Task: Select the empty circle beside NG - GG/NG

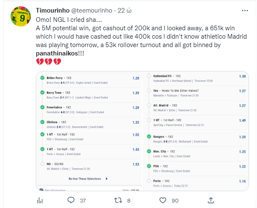Action: (x=42, y=164)
